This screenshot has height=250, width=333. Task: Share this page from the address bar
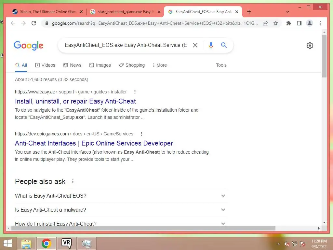(x=265, y=23)
